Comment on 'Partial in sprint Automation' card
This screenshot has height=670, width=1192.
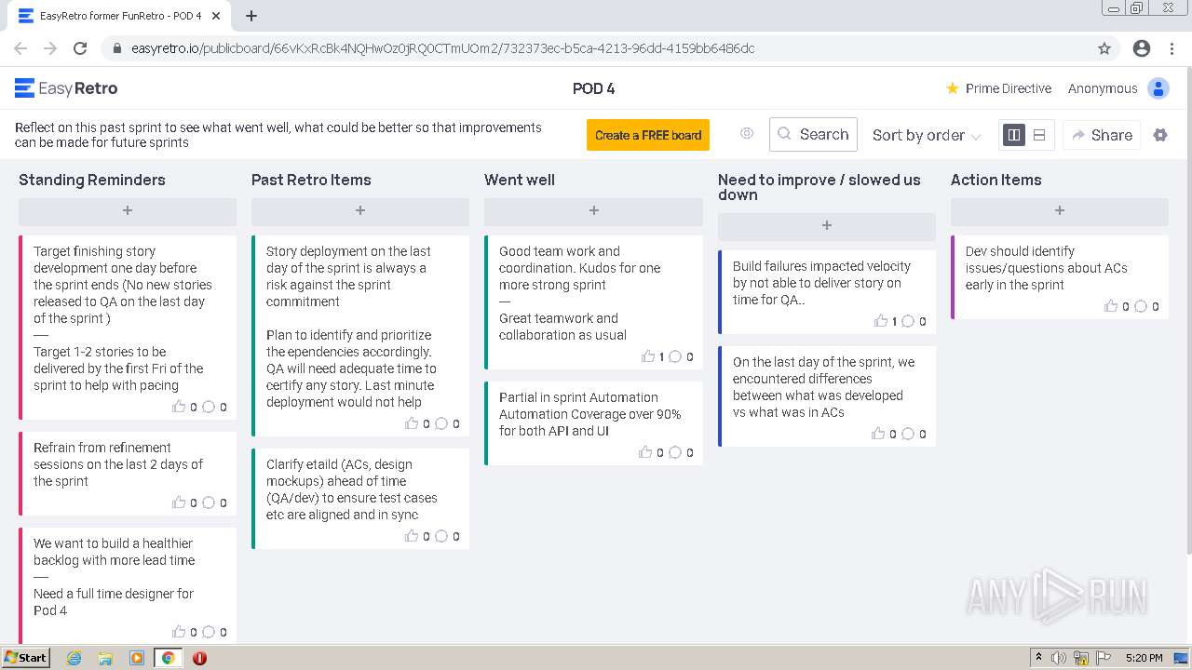pyautogui.click(x=675, y=452)
